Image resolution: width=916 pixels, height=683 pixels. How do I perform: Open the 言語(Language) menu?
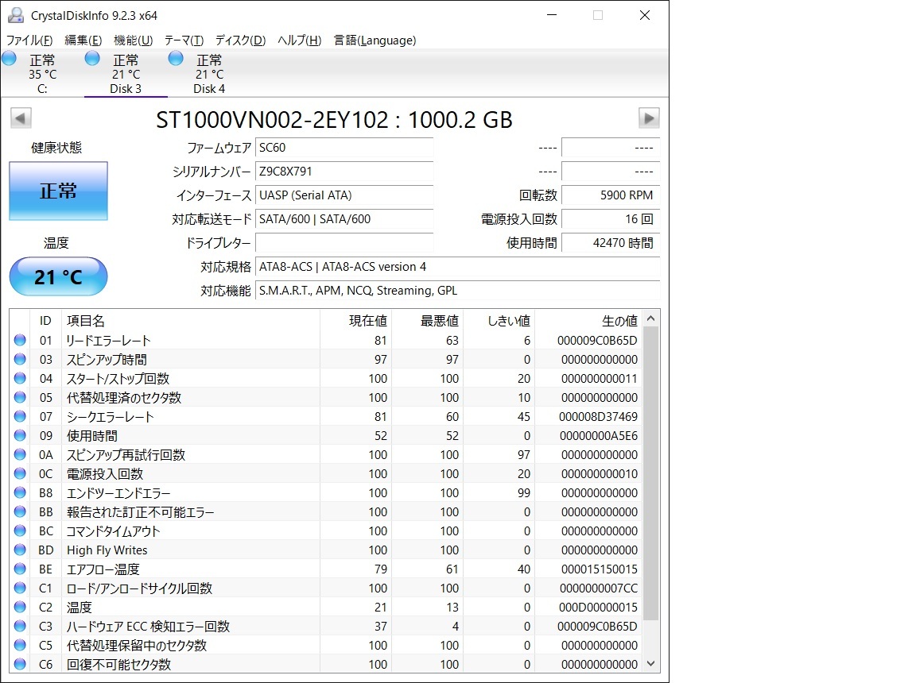pos(375,41)
